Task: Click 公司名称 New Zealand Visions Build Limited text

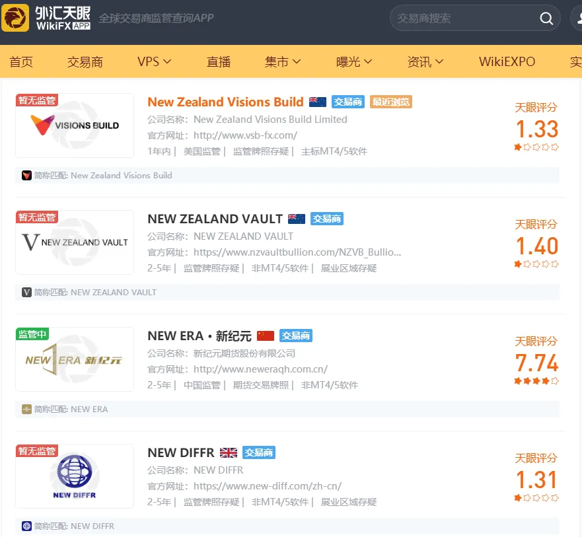Action: click(x=247, y=120)
